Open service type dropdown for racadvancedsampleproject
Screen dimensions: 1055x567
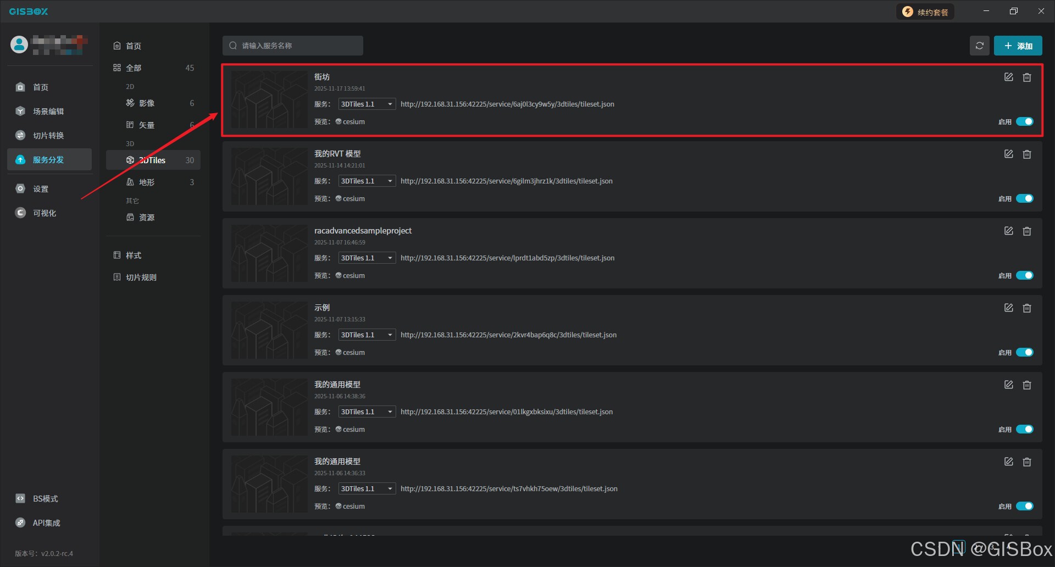[367, 258]
